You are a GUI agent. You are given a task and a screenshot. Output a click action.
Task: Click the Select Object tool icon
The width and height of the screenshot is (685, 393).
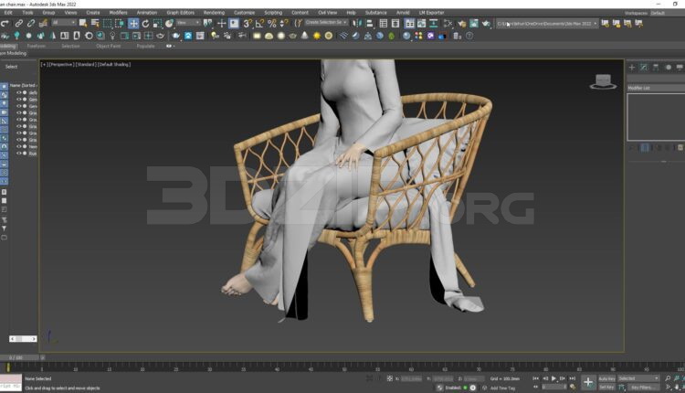(x=82, y=23)
